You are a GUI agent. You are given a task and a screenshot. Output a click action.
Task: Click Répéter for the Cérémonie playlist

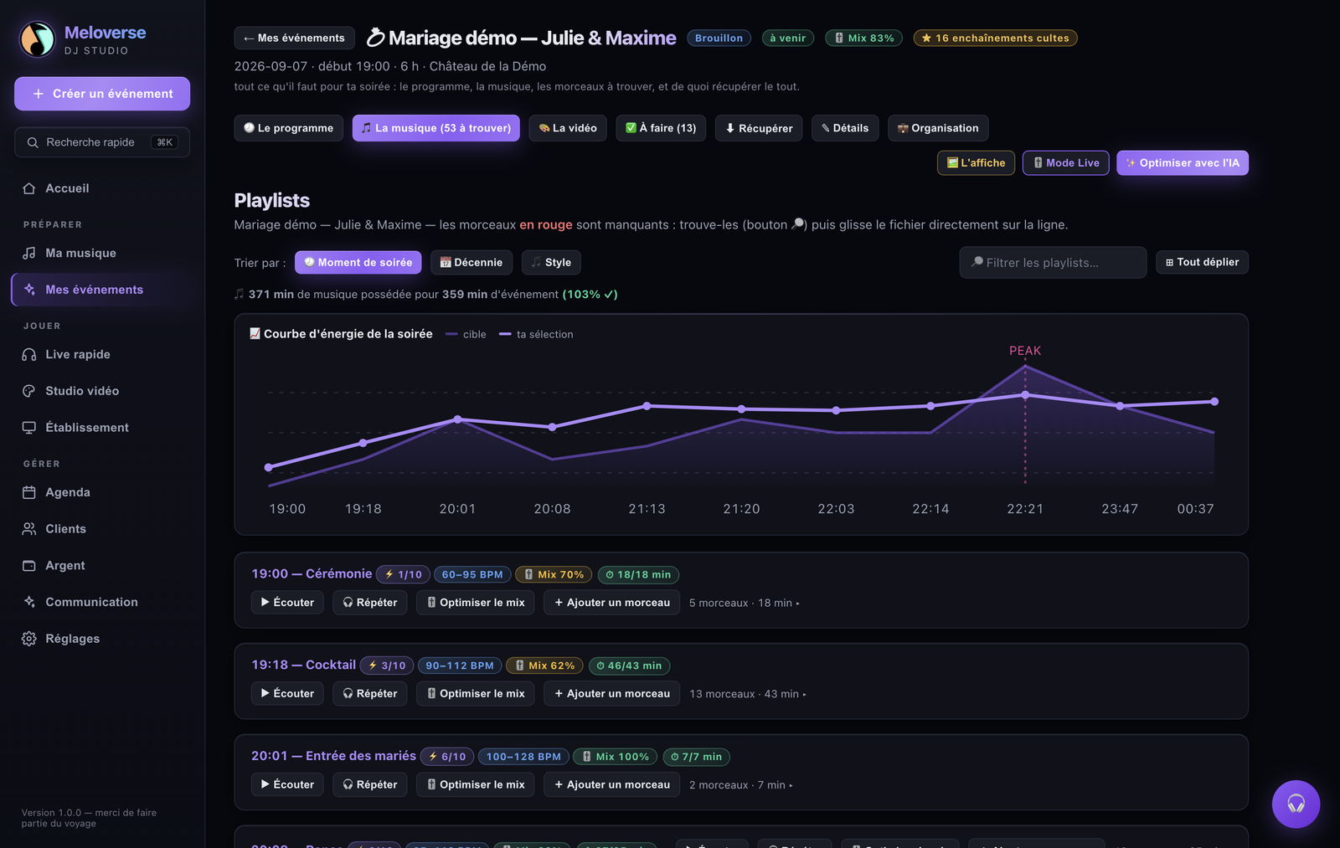370,603
